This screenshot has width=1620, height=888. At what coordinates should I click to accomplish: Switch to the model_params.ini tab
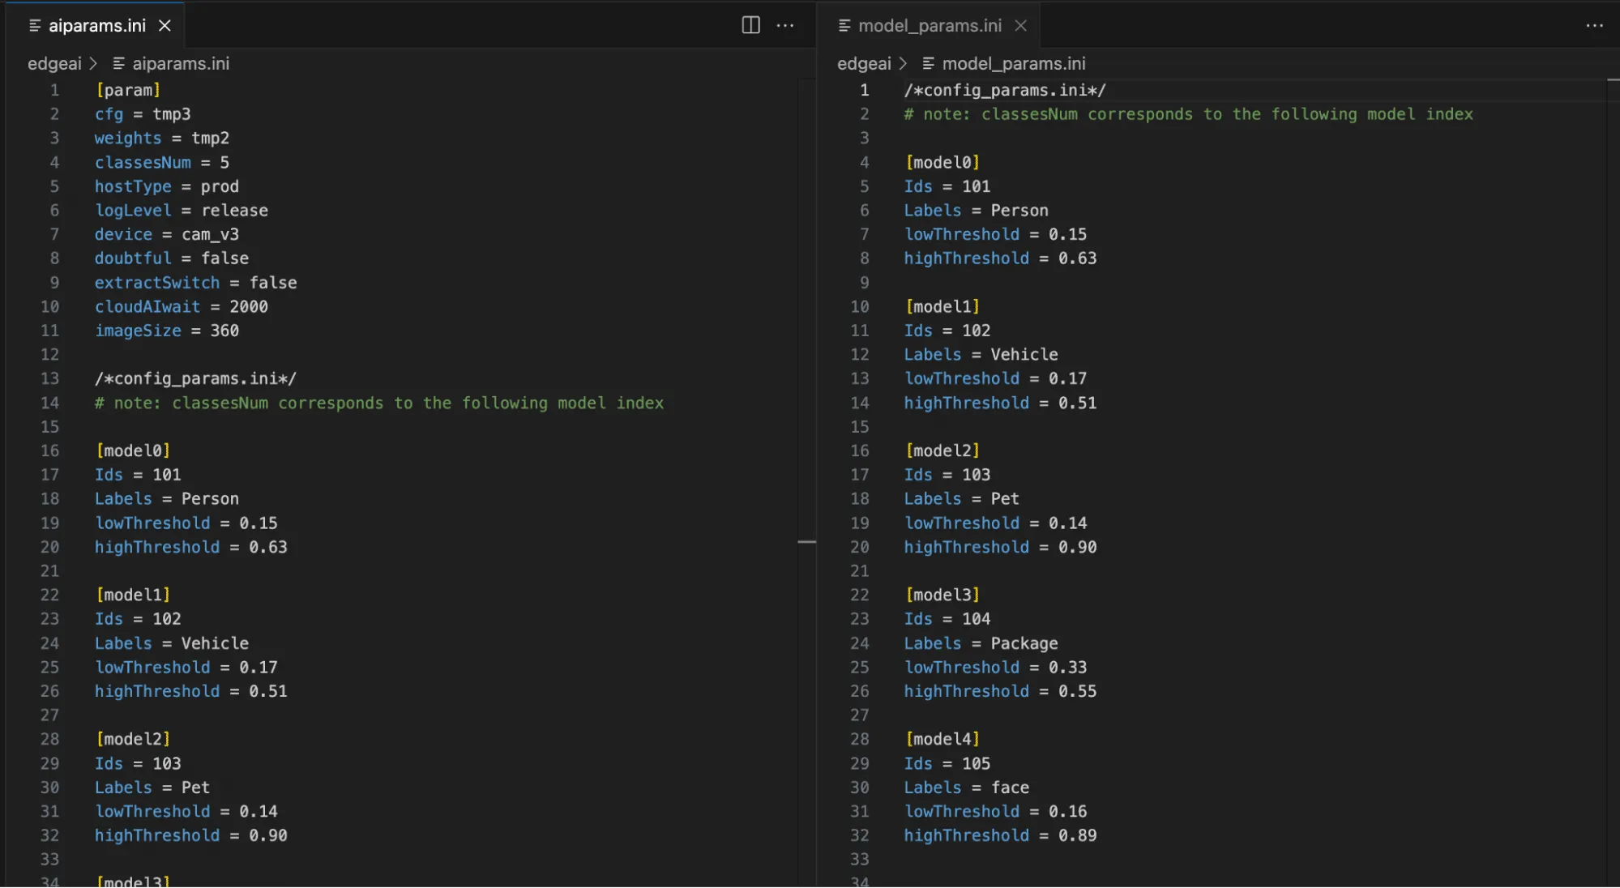pyautogui.click(x=930, y=25)
